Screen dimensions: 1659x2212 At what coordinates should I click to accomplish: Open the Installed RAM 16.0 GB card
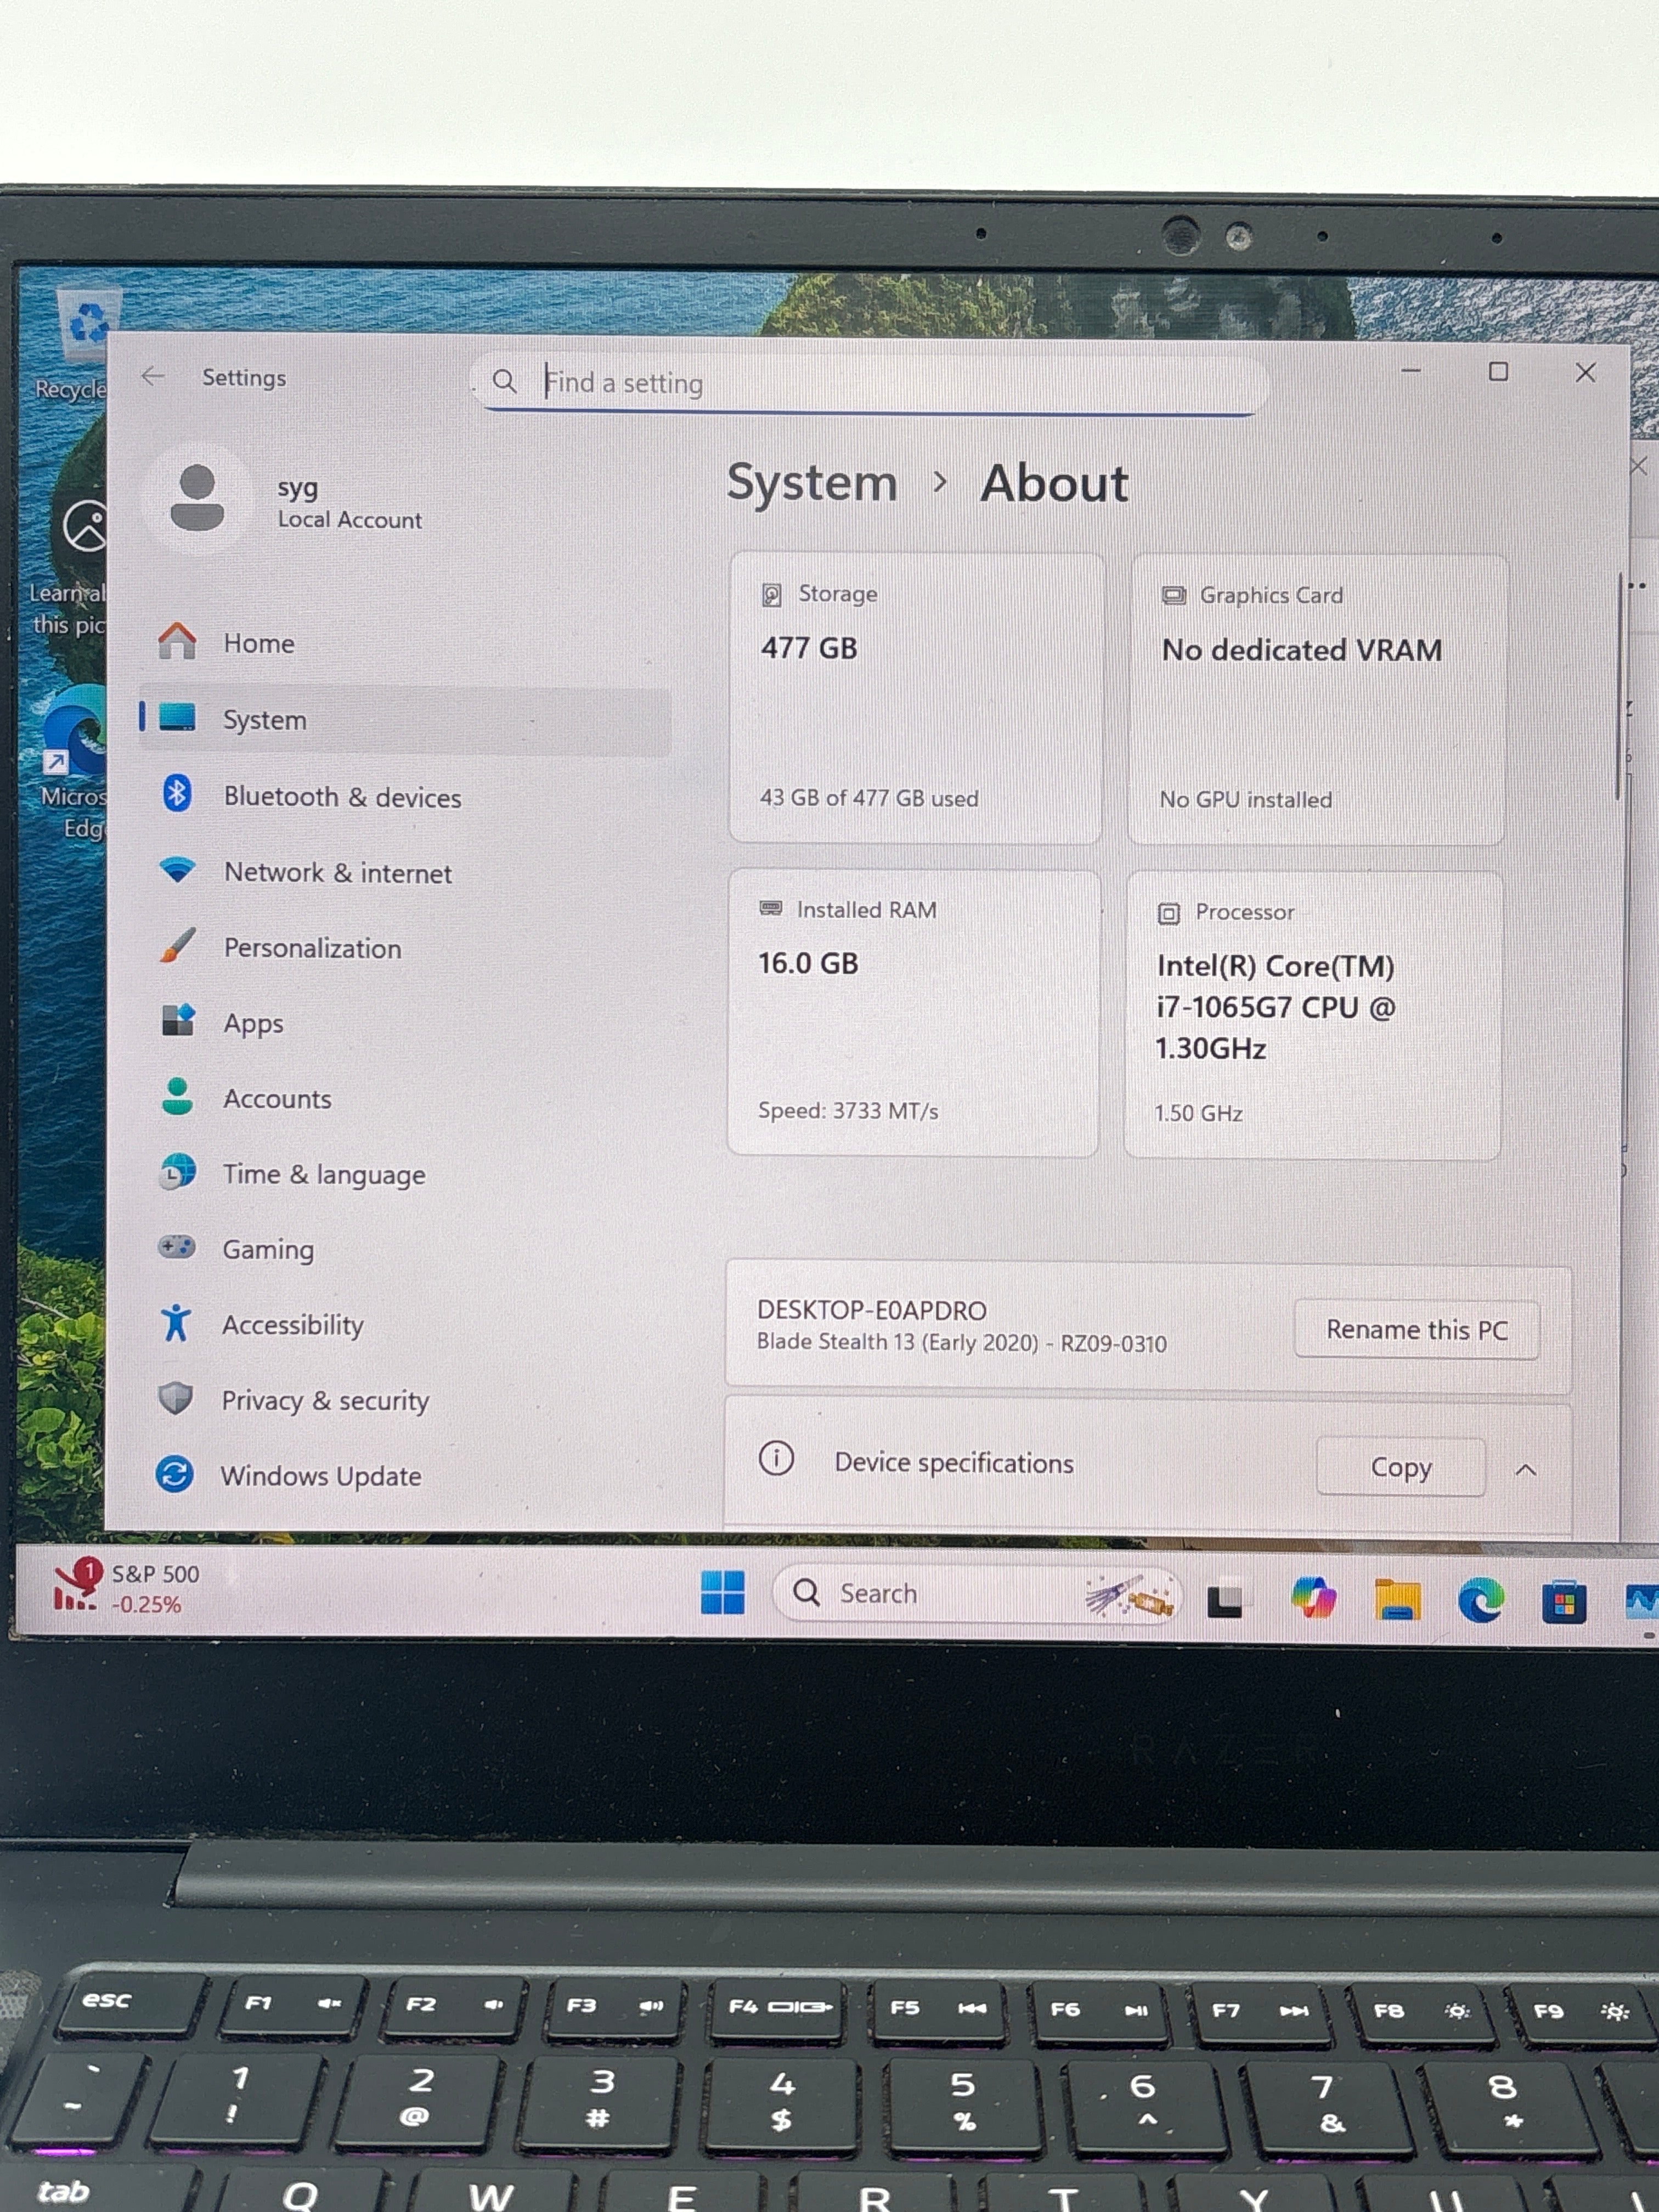[914, 1012]
